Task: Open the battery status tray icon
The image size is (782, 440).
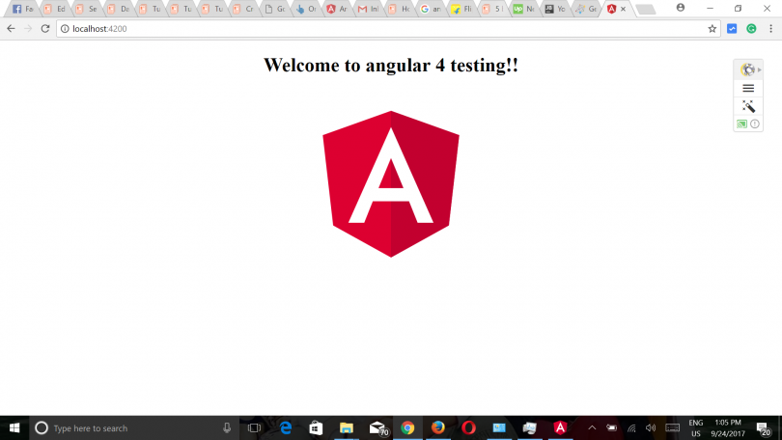Action: point(611,428)
